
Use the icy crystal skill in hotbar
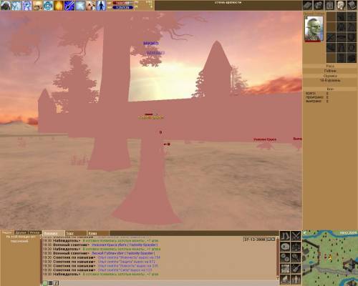[16, 5]
